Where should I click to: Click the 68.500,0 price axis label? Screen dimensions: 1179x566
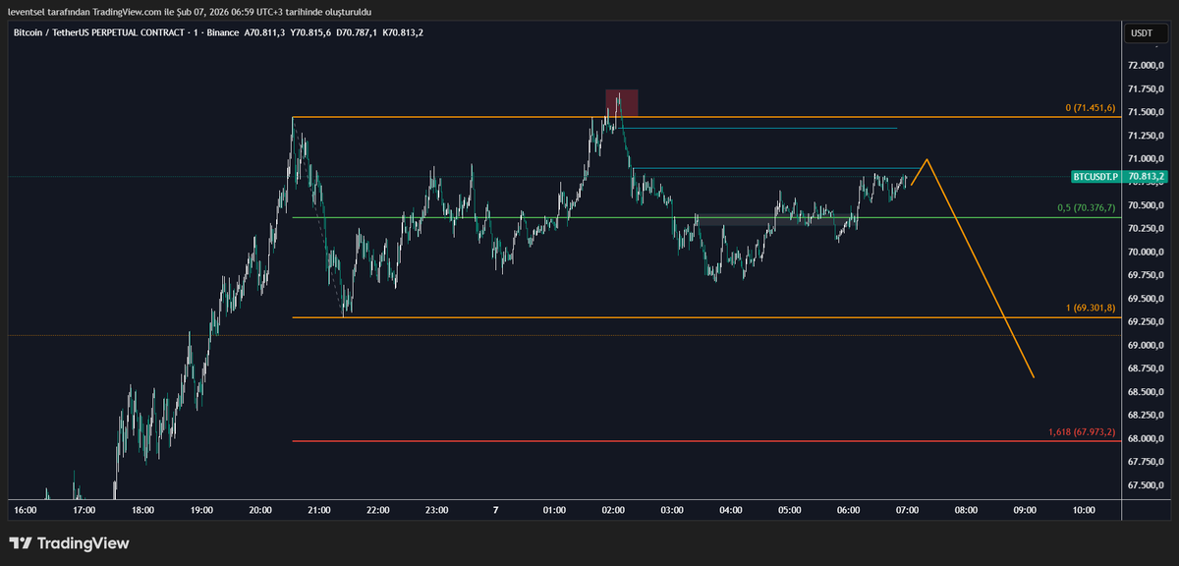1145,392
